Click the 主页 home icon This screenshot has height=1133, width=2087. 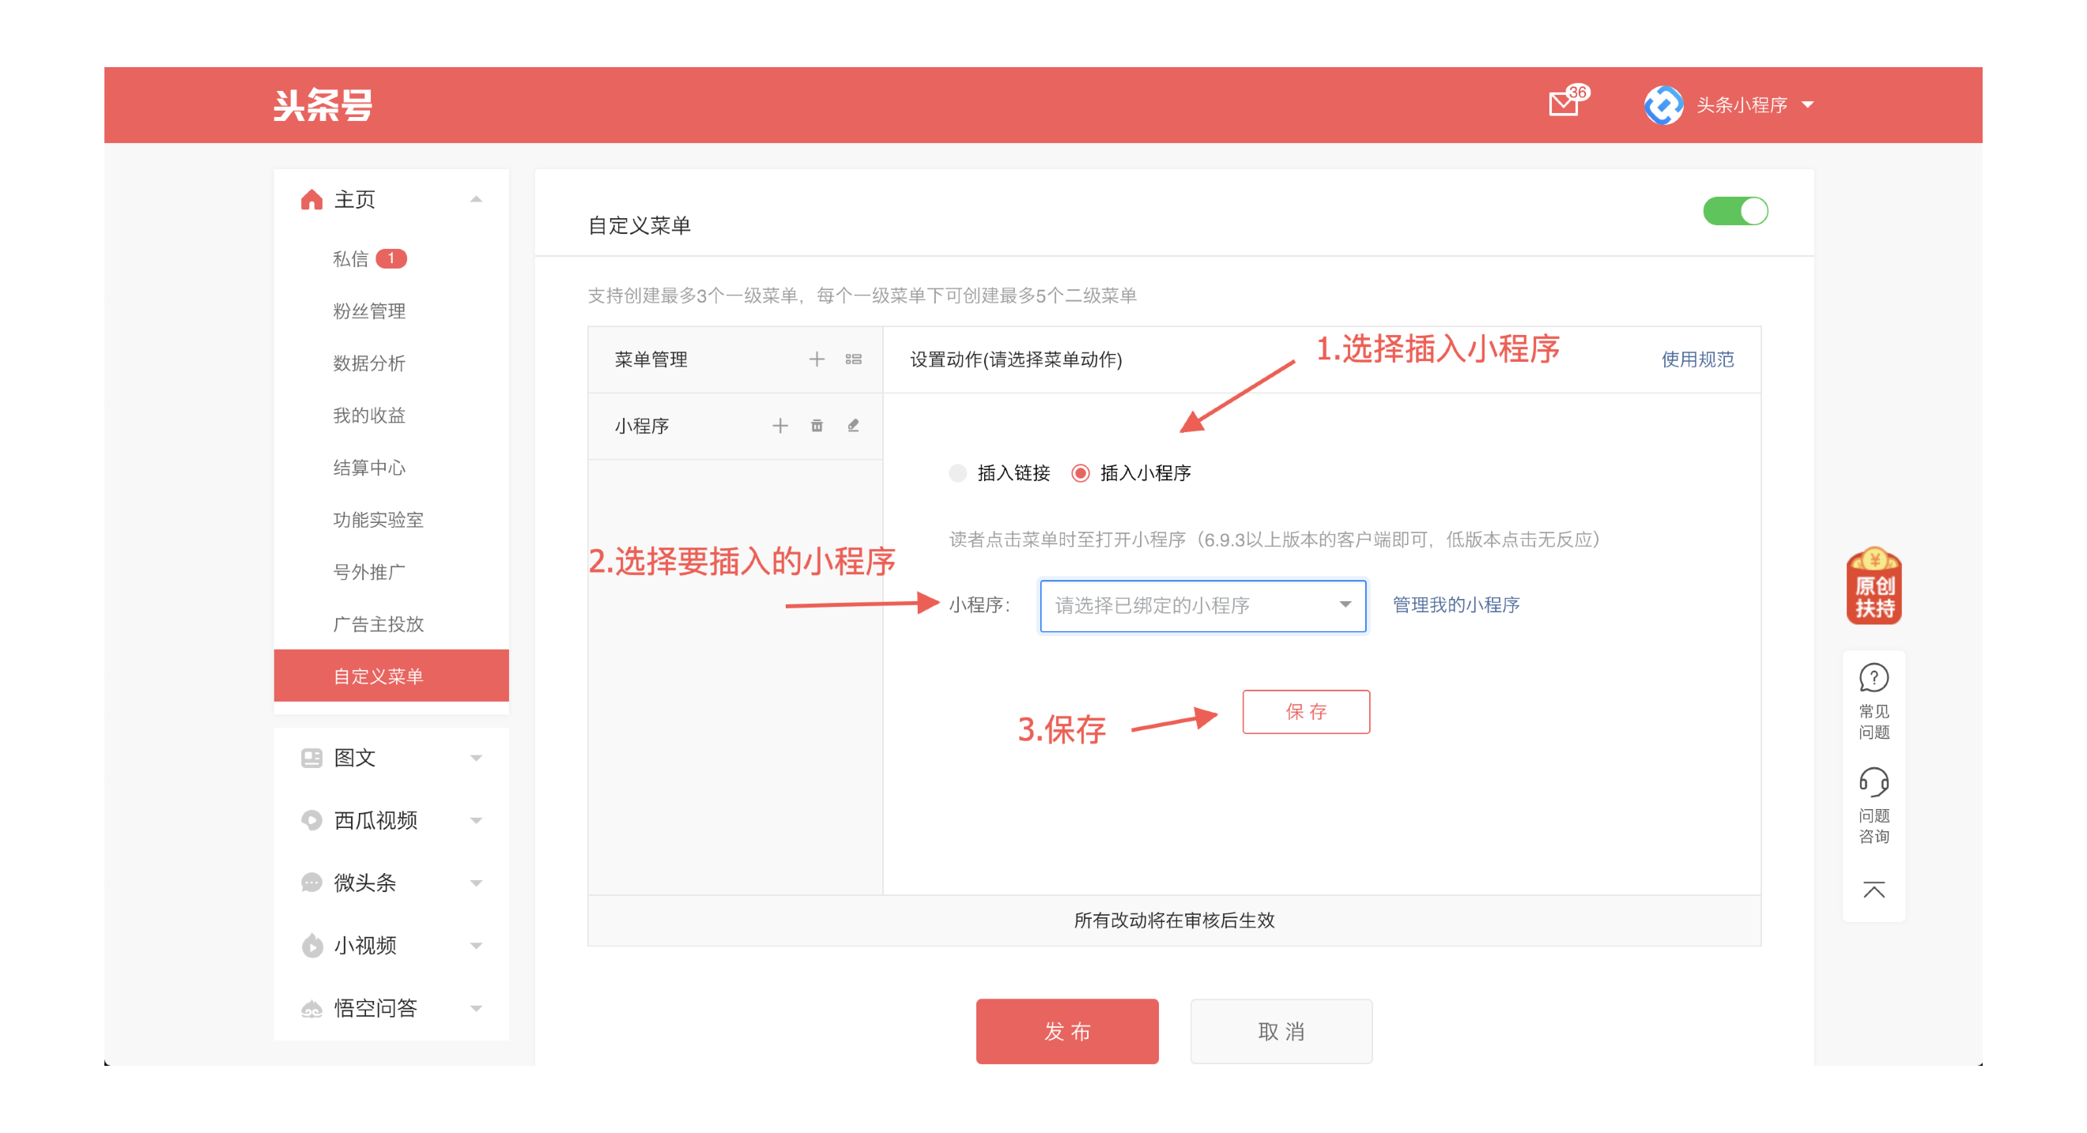point(311,199)
